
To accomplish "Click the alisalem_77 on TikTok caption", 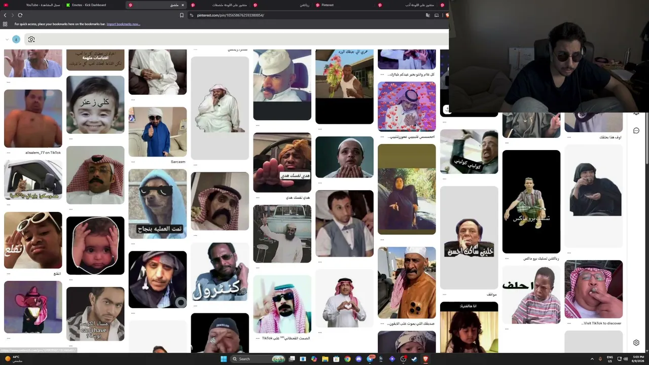I will click(43, 153).
